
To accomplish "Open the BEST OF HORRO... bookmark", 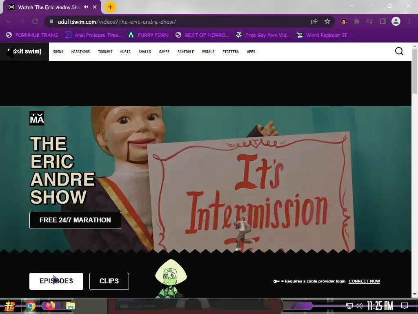I will pos(202,35).
